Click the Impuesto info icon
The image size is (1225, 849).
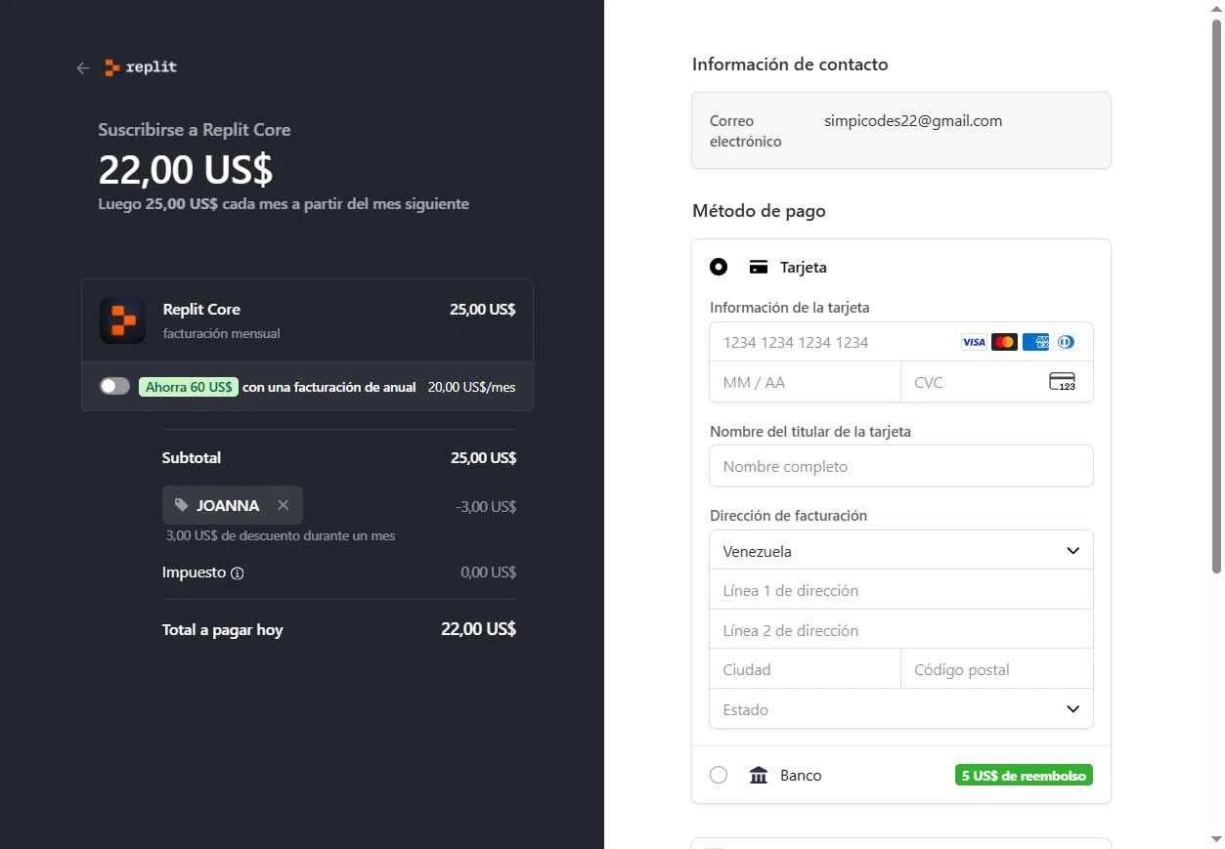pyautogui.click(x=237, y=573)
